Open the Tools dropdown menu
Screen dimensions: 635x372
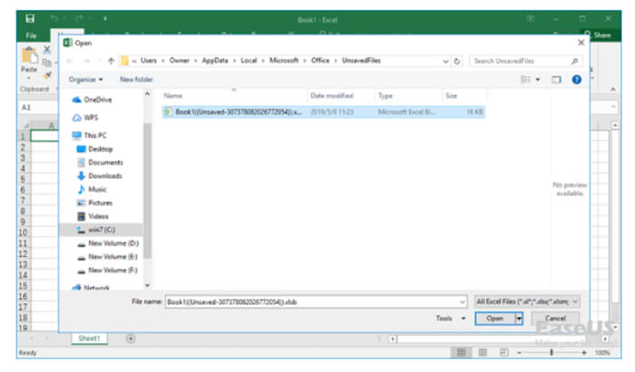pyautogui.click(x=451, y=318)
